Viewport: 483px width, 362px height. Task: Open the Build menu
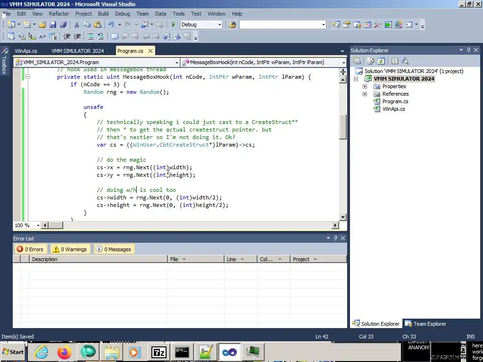(103, 14)
